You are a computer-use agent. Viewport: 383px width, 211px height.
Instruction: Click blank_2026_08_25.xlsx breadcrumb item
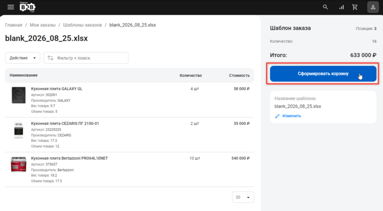(x=132, y=25)
